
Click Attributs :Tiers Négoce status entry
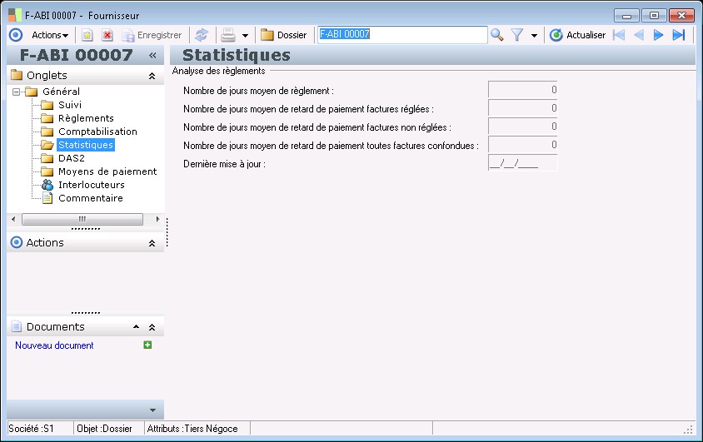[x=192, y=429]
